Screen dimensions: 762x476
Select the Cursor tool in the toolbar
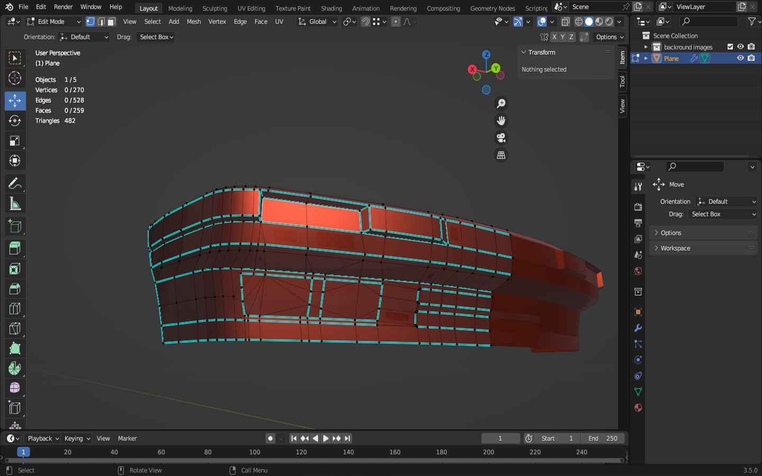[x=15, y=78]
